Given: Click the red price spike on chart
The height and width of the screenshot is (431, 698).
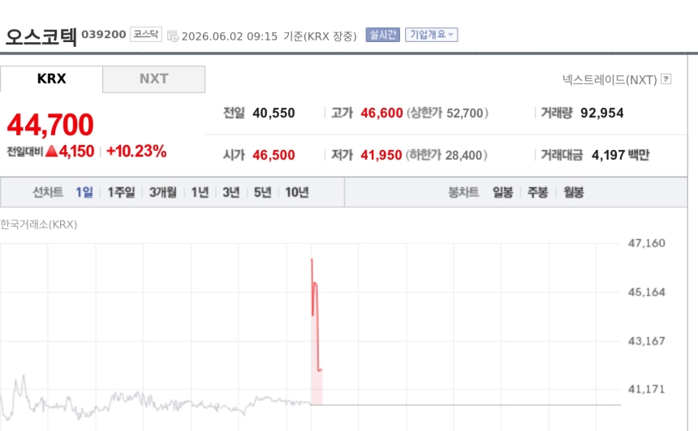Looking at the screenshot, I should 316,315.
